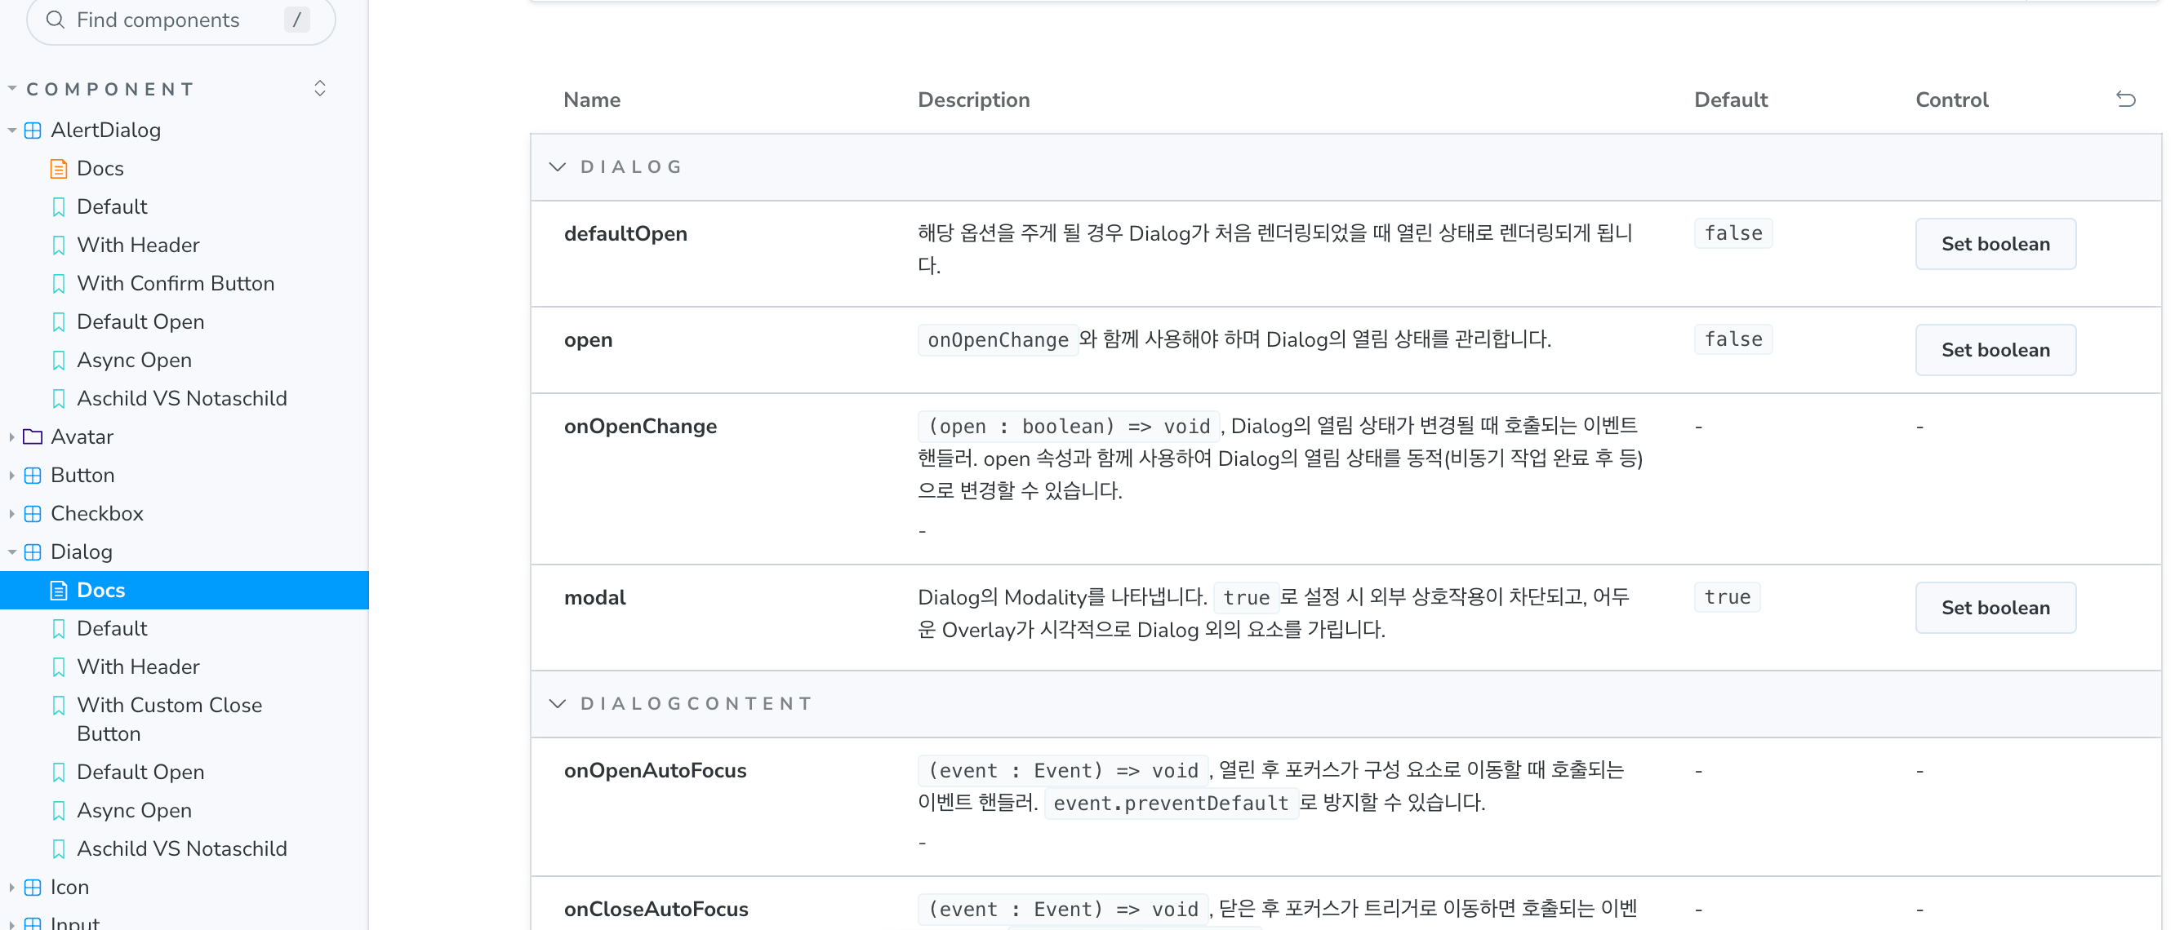Select the Aschild VS Notaschild story under AlertDialog
The image size is (2175, 930).
click(x=181, y=398)
